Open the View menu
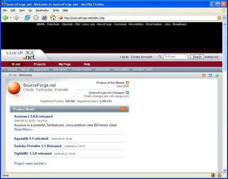This screenshot has width=228, height=179. click(22, 10)
